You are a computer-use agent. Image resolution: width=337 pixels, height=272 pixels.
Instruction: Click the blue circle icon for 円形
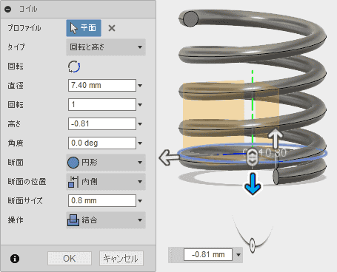73,163
